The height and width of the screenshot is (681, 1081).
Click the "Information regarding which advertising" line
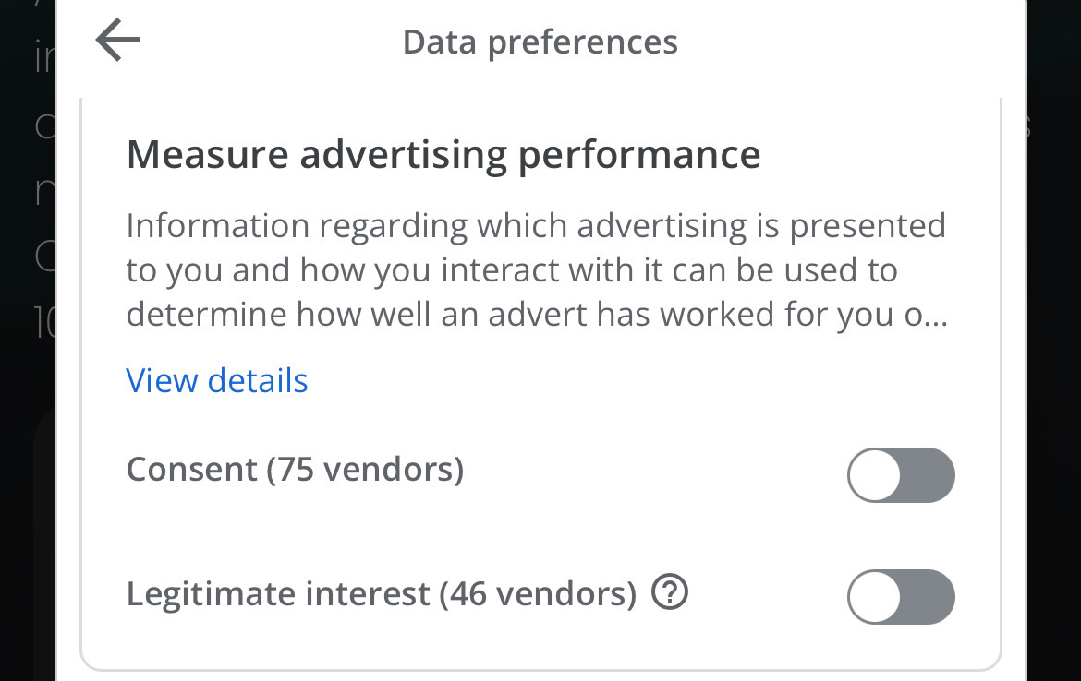click(x=536, y=226)
